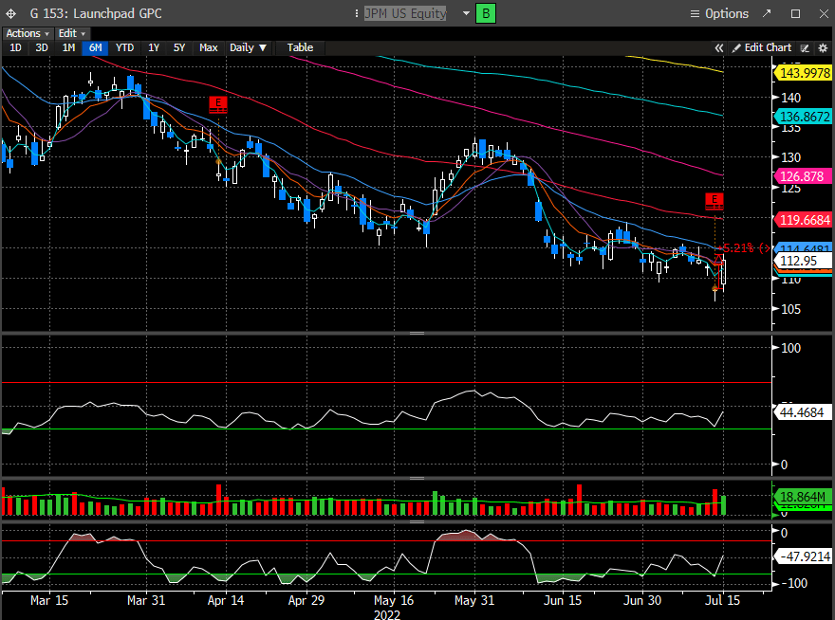Viewport: 835px width, 620px height.
Task: Select the 1D time range
Action: click(x=15, y=48)
